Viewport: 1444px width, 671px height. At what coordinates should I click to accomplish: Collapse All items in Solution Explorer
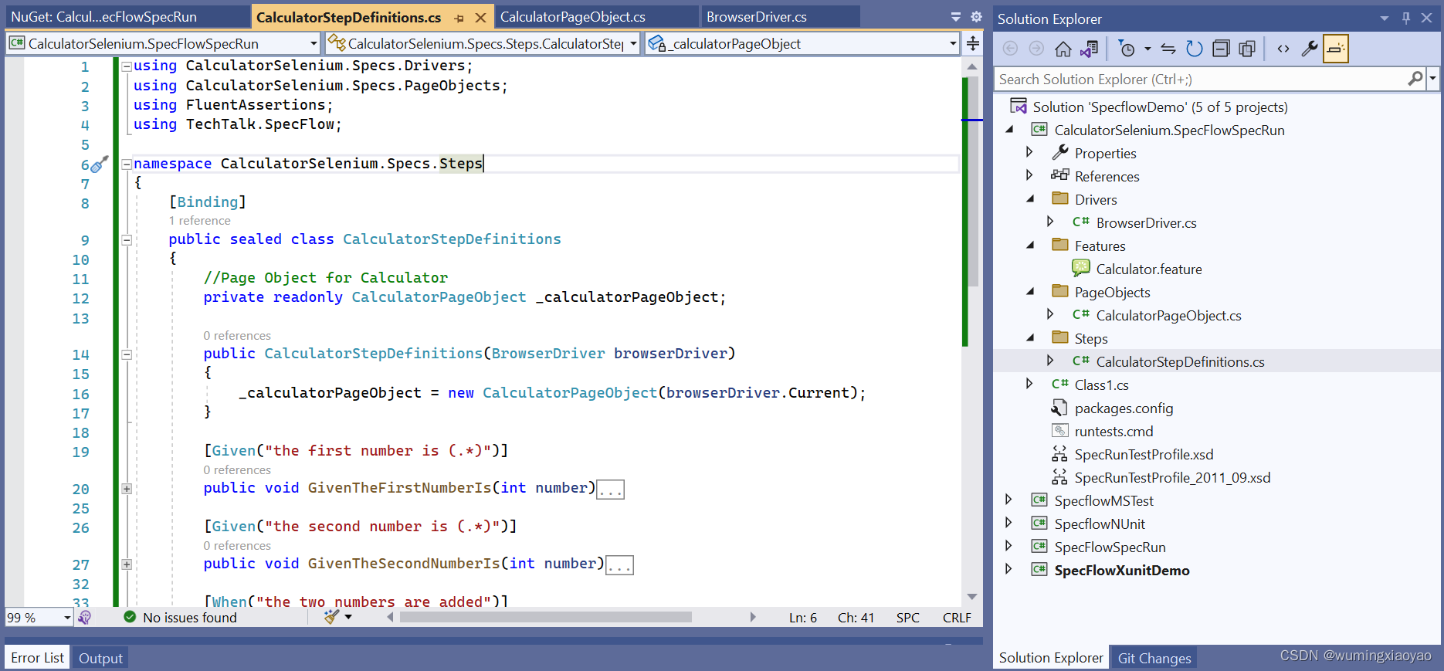pos(1221,49)
